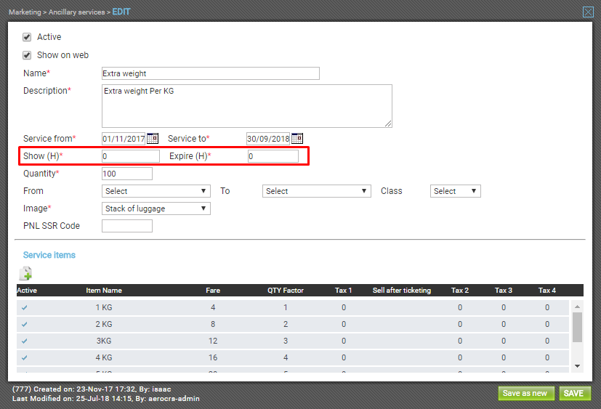Screen dimensions: 601x409
Task: Open the From dropdown
Action: tap(156, 191)
